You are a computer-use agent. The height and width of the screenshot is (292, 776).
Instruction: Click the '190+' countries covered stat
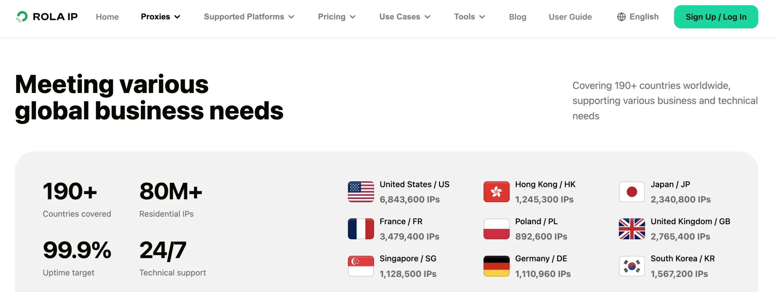(x=70, y=191)
